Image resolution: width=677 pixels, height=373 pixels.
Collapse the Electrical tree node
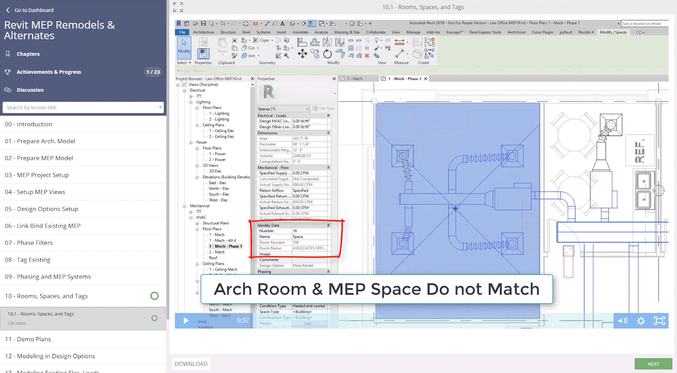coord(184,91)
